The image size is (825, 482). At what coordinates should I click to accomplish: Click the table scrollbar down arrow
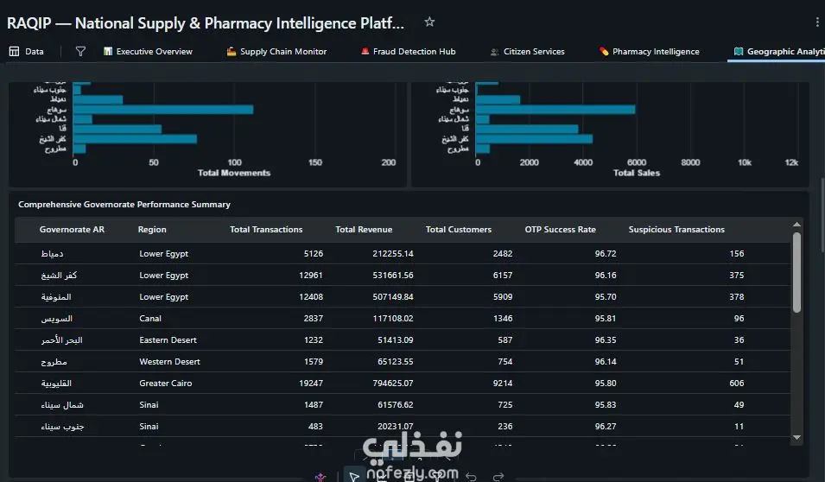(796, 437)
